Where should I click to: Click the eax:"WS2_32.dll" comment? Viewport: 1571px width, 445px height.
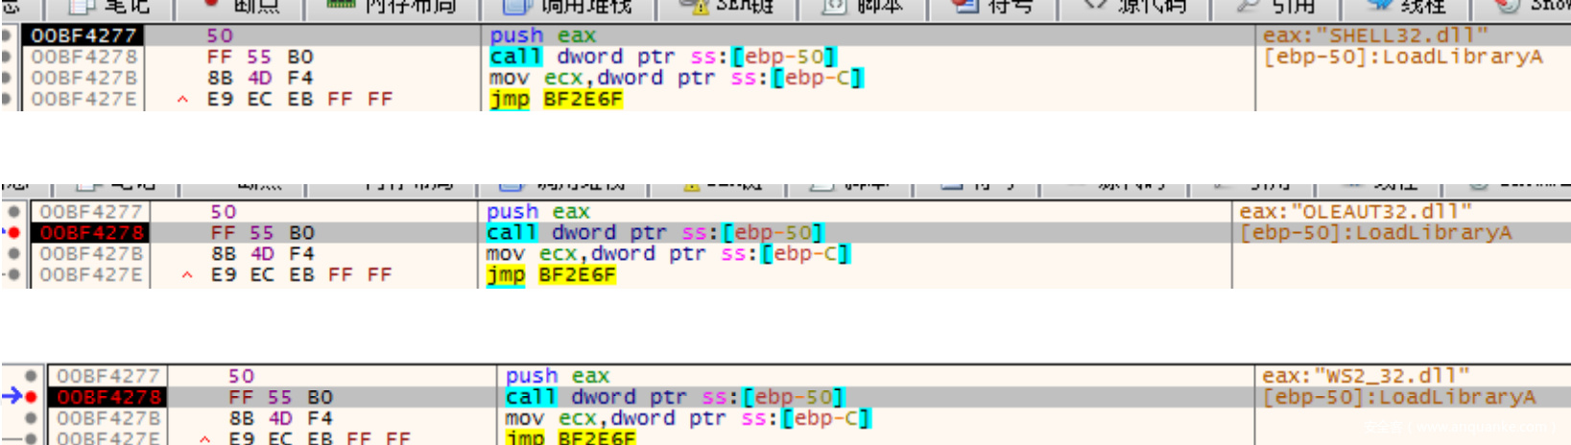click(1366, 376)
